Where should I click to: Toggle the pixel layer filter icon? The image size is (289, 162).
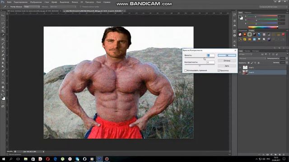262,54
